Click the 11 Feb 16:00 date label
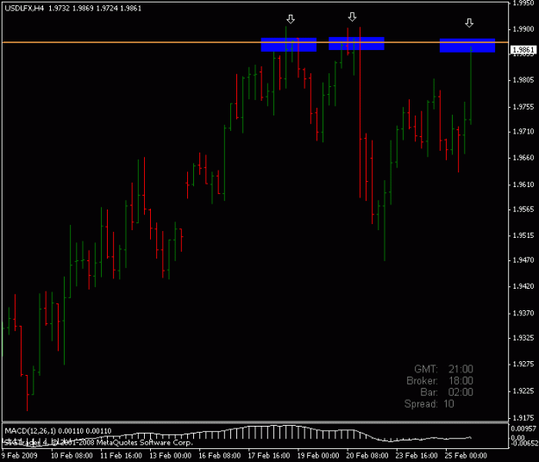 pos(121,456)
